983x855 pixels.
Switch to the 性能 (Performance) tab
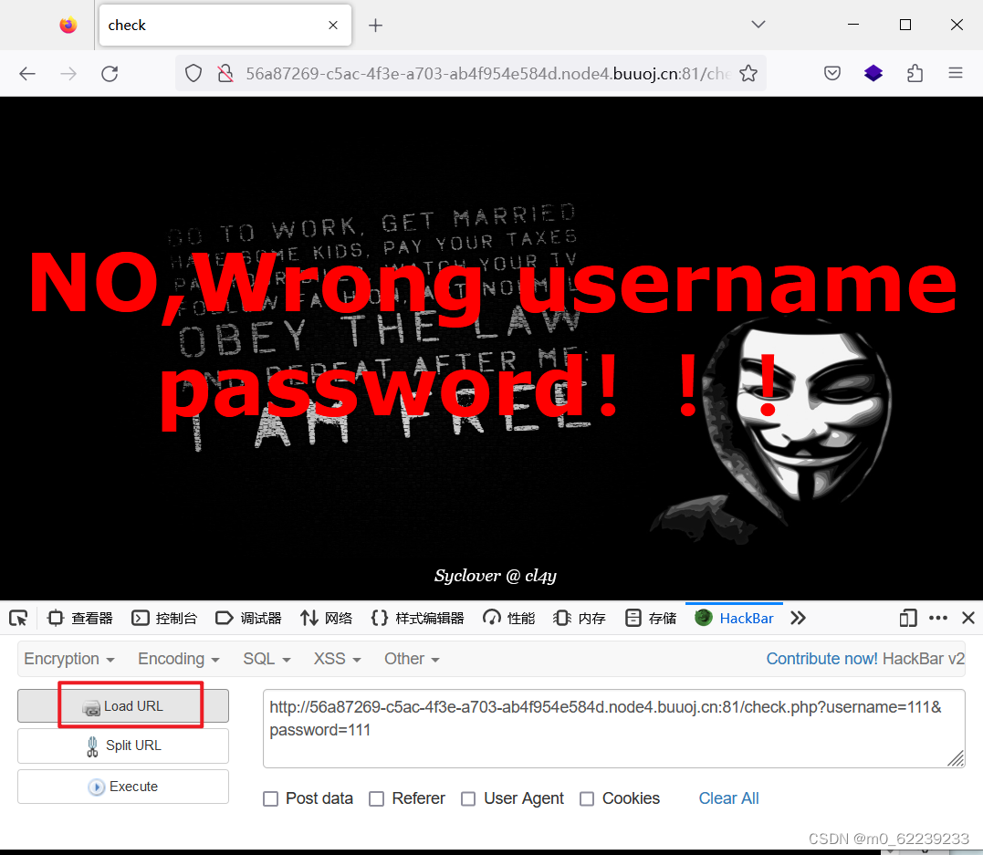(509, 619)
